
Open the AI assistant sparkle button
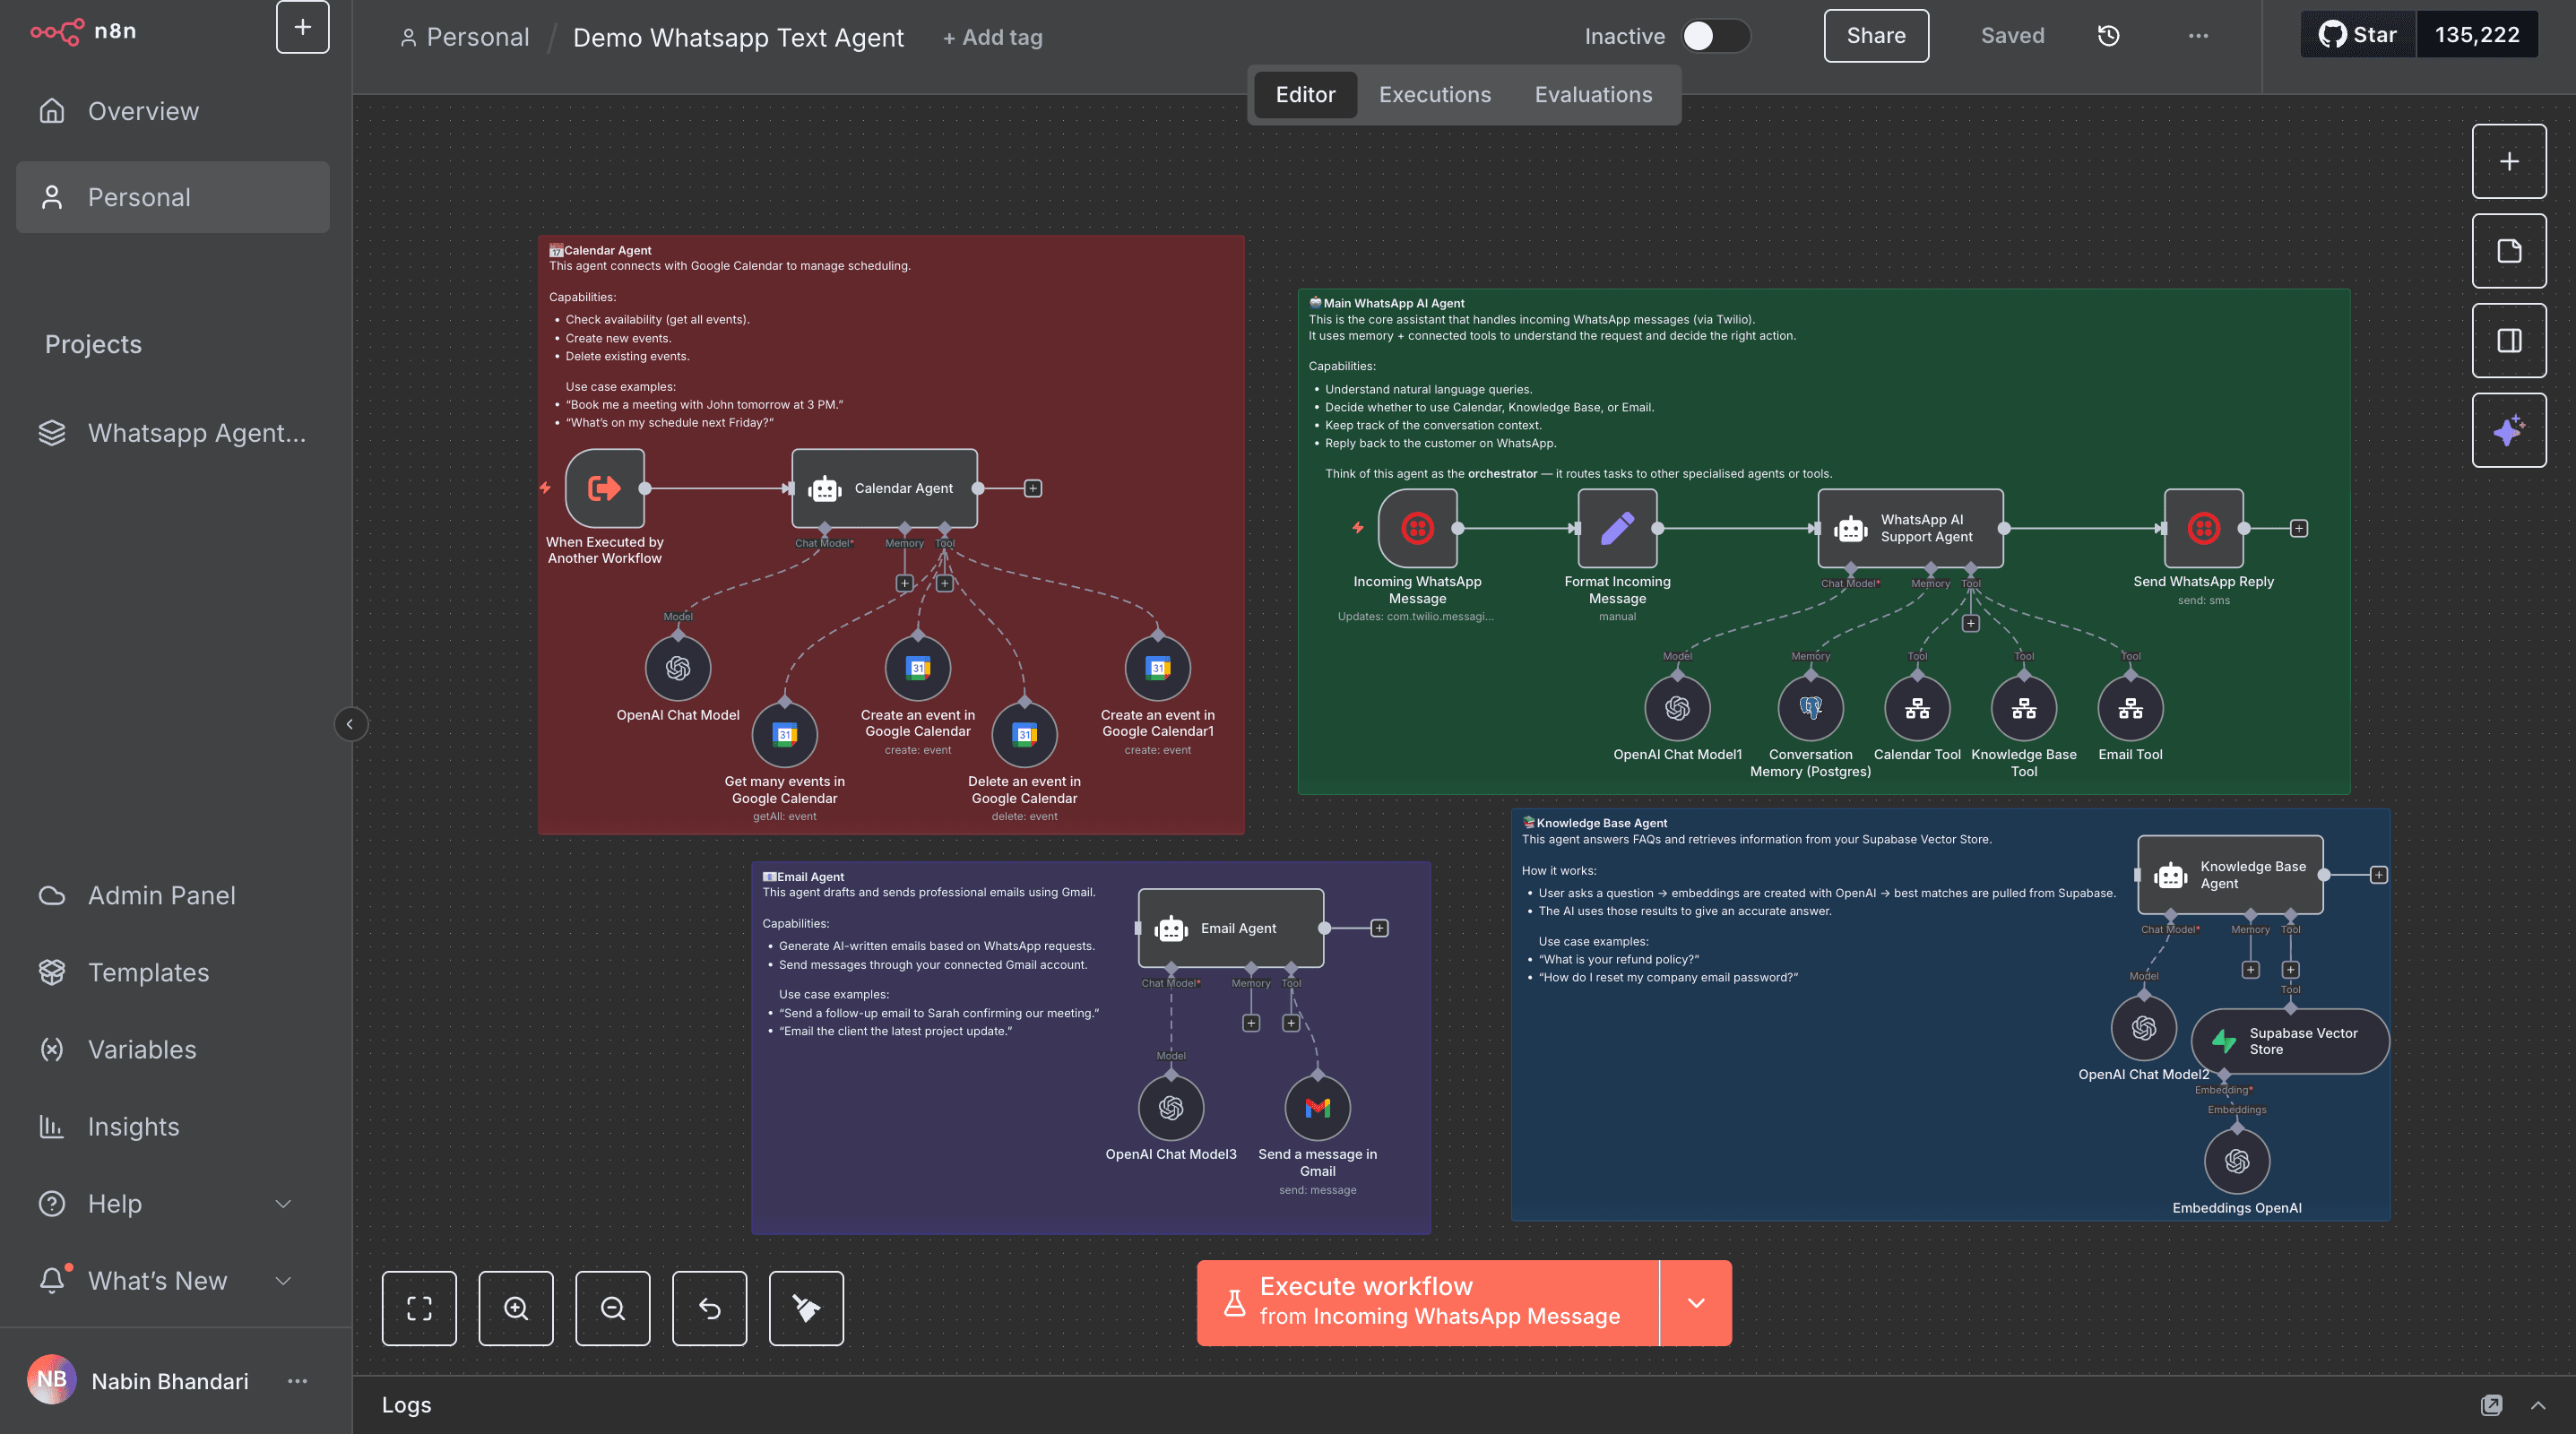click(2508, 431)
